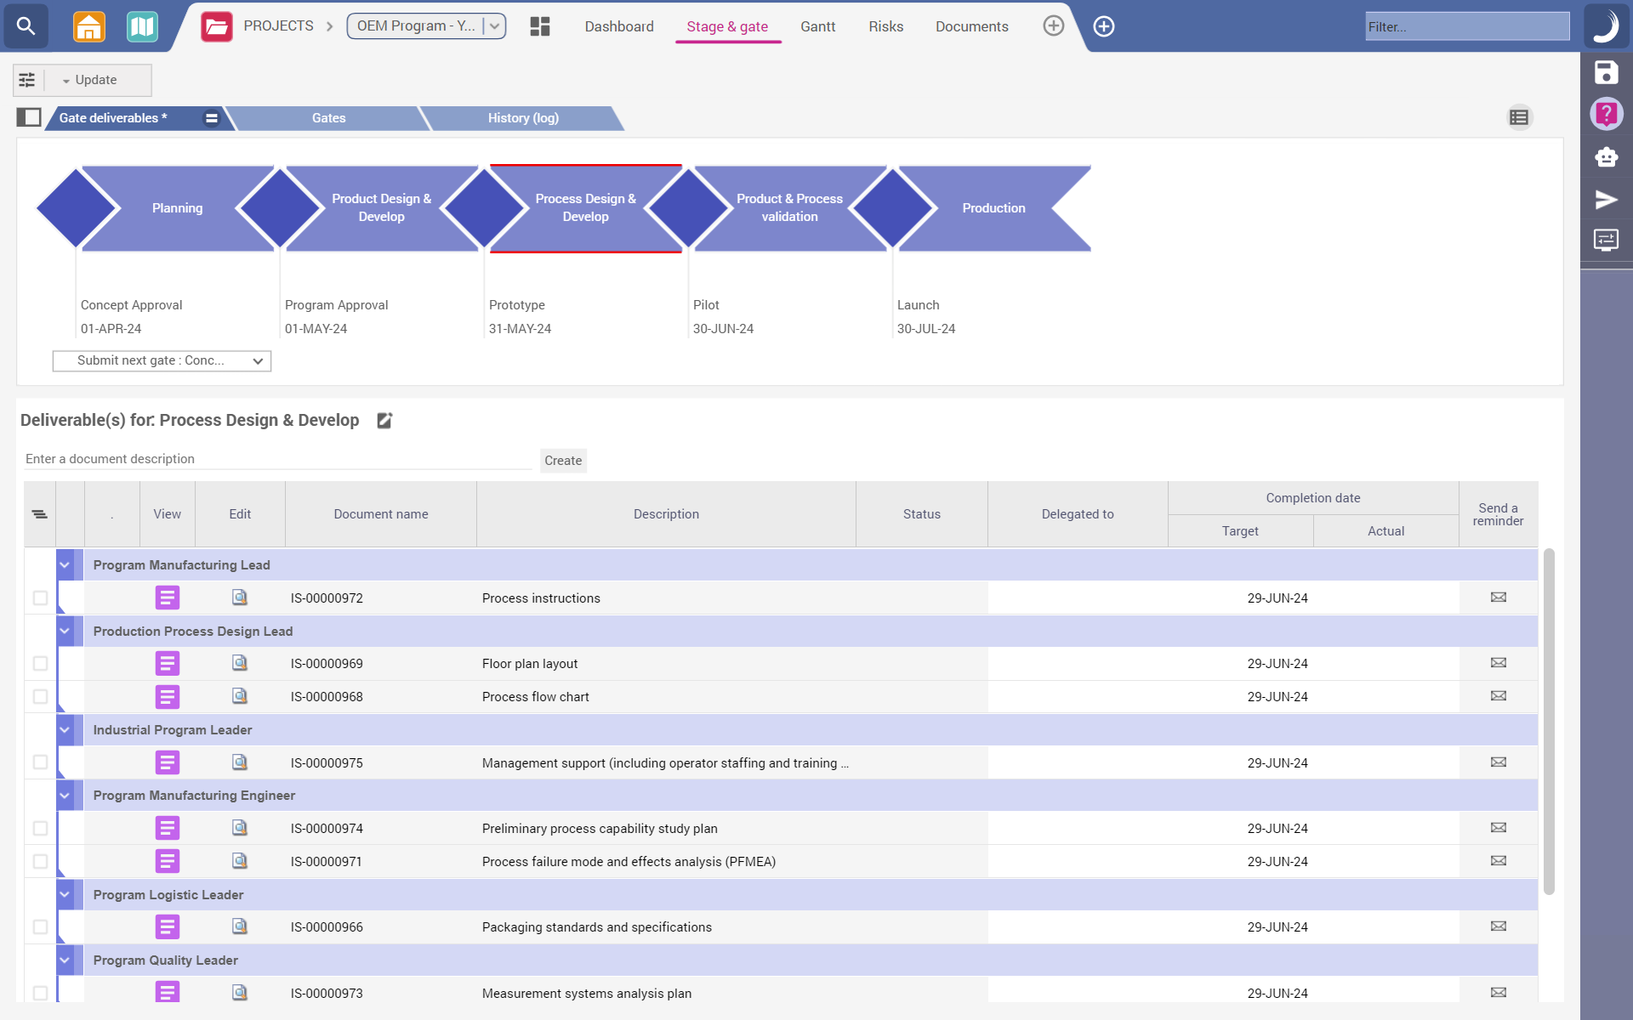Collapse Program Manufacturing Lead group
The height and width of the screenshot is (1020, 1633).
pos(65,565)
